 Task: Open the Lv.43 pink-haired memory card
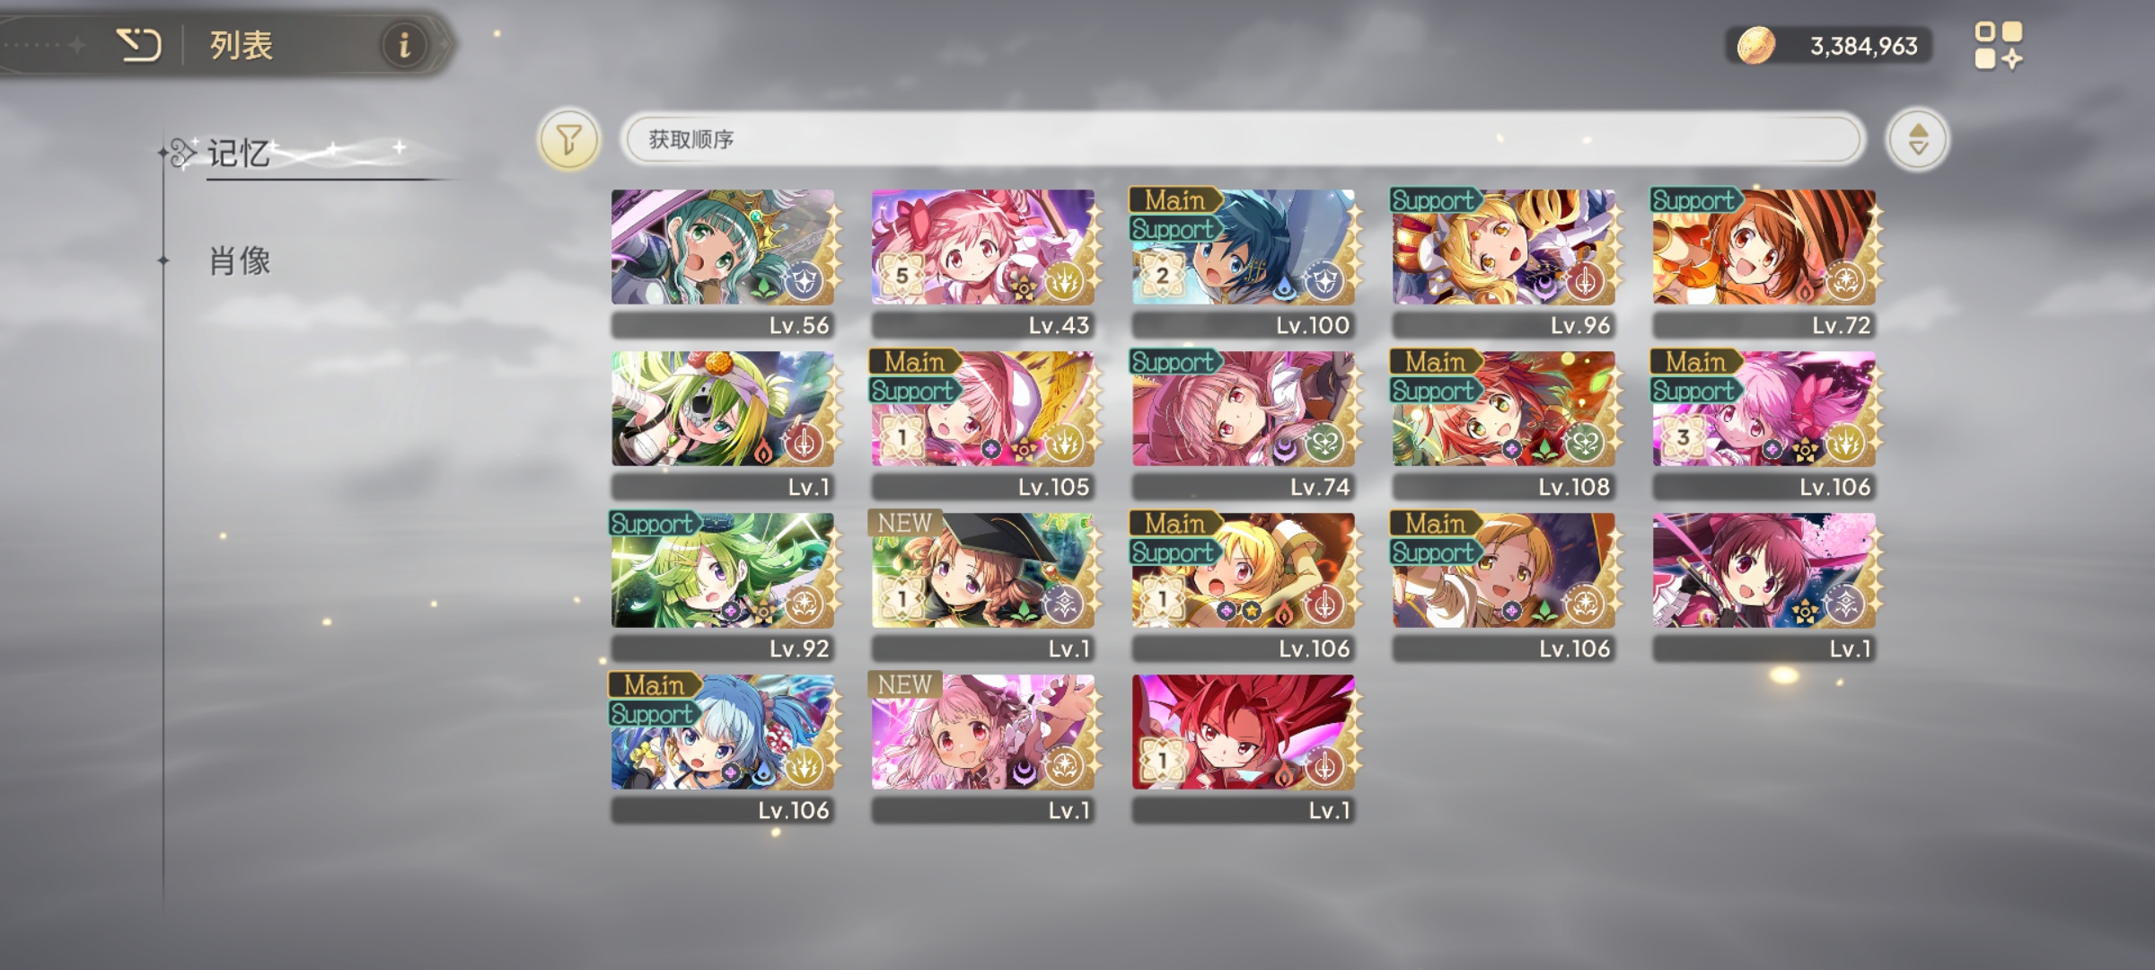[984, 262]
